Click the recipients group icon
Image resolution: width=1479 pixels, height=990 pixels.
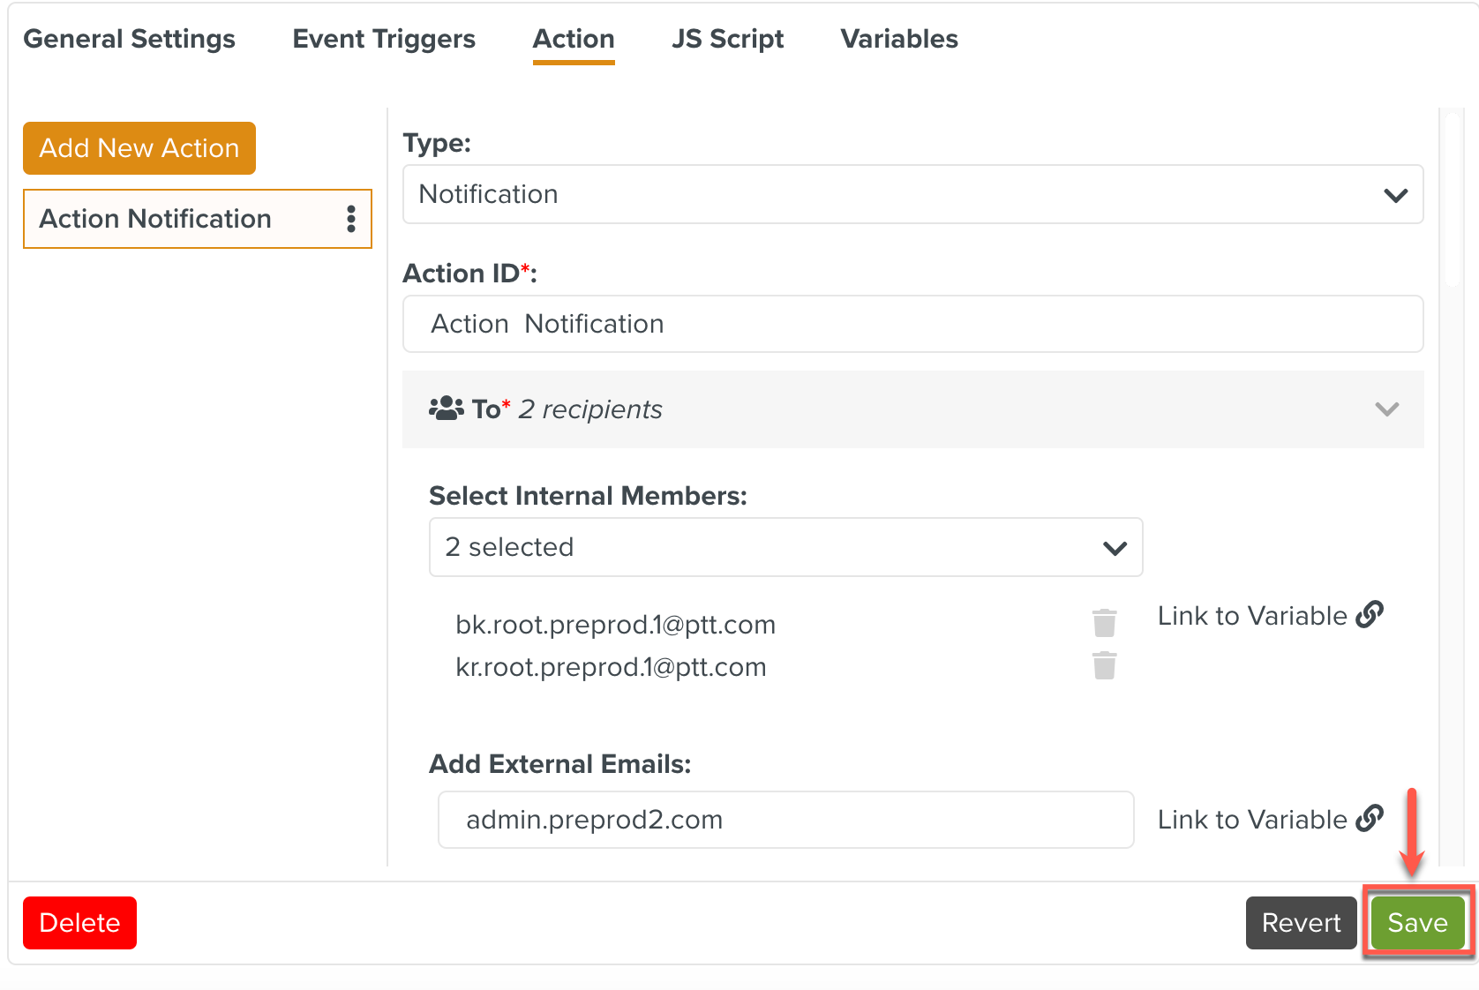[446, 409]
